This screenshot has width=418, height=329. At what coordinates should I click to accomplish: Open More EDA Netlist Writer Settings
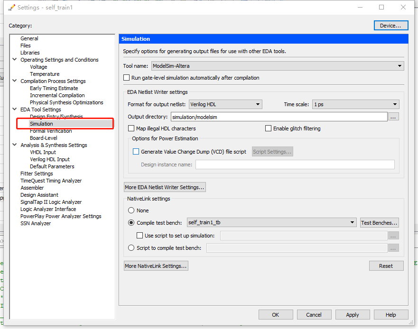point(165,187)
